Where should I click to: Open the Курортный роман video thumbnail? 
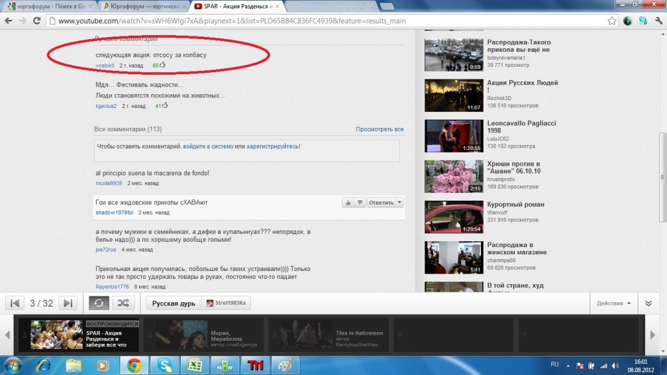(x=444, y=217)
